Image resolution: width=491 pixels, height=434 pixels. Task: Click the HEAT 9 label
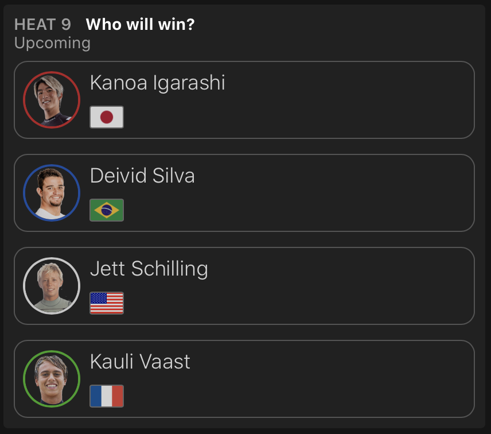tap(42, 25)
